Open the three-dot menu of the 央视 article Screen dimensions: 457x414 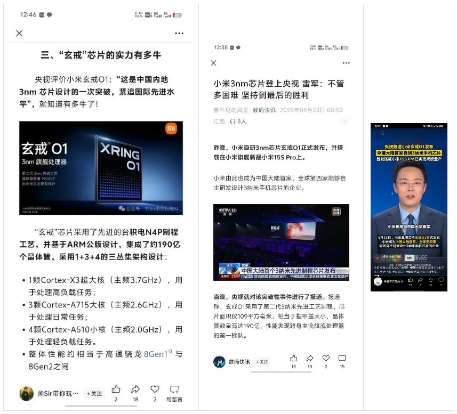click(346, 63)
